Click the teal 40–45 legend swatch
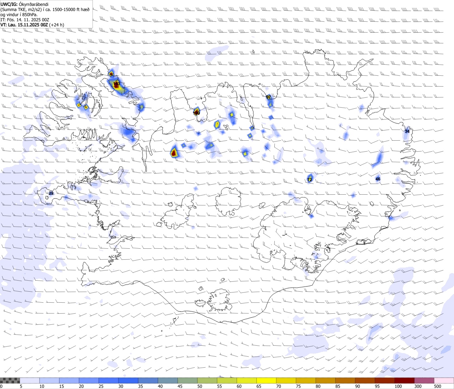Viewport: 454px width, 389px height. point(168,381)
